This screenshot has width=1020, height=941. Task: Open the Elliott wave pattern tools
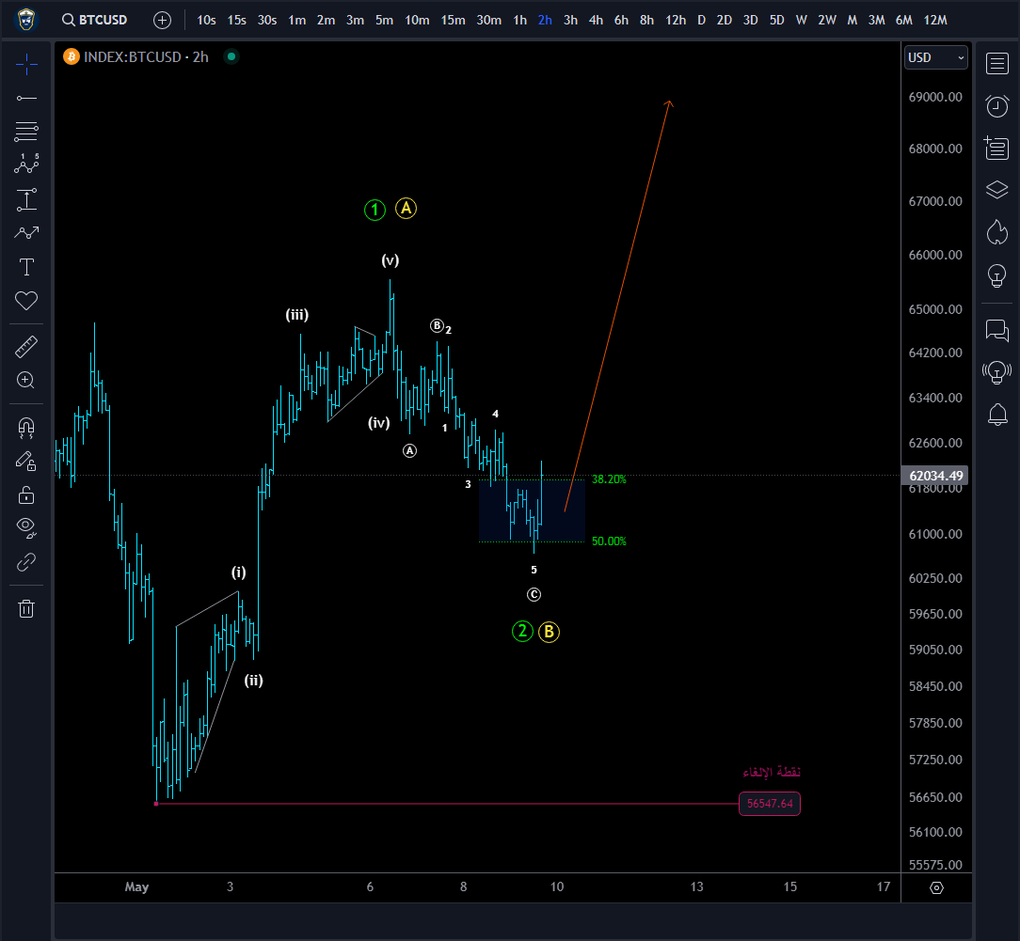26,164
